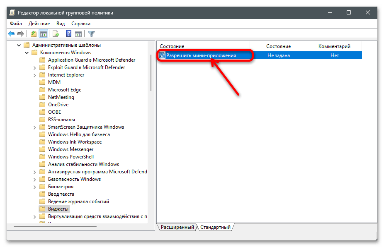Minimize the Group Policy Editor window
Viewport: 384px width, 247px height.
(330, 12)
